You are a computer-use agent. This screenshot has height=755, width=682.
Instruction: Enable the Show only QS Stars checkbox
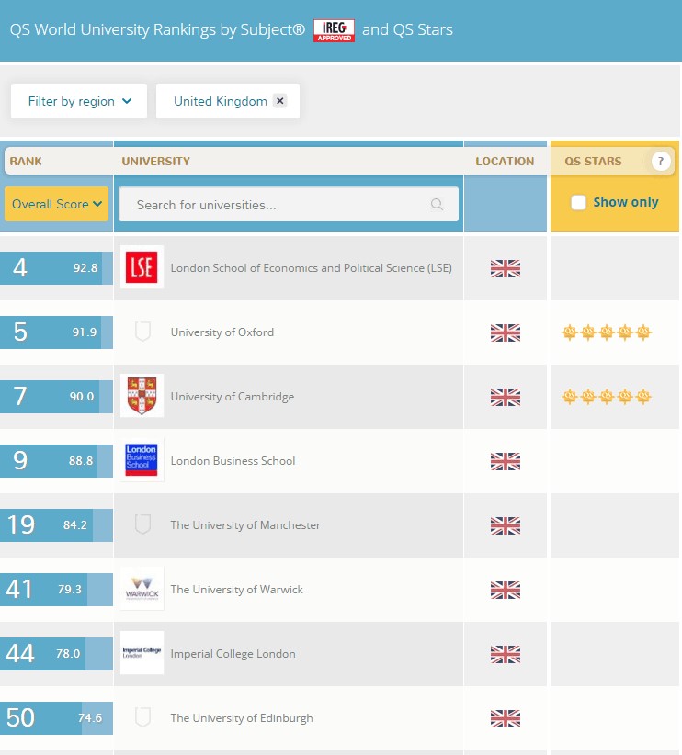pyautogui.click(x=578, y=202)
